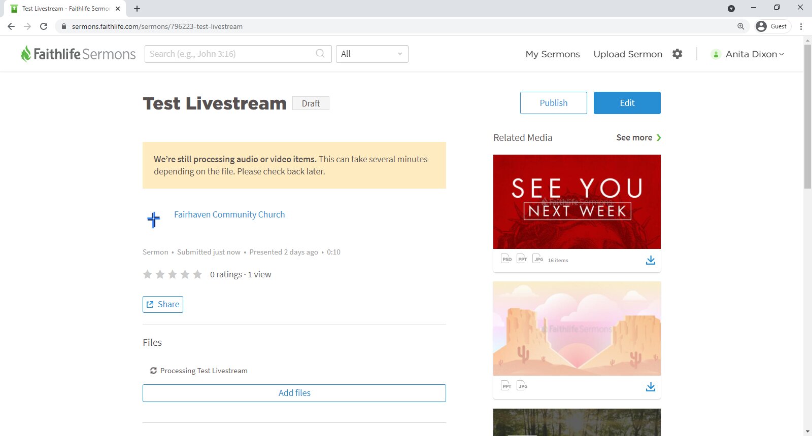The height and width of the screenshot is (436, 812).
Task: Rate the sermon five stars
Action: tap(197, 274)
